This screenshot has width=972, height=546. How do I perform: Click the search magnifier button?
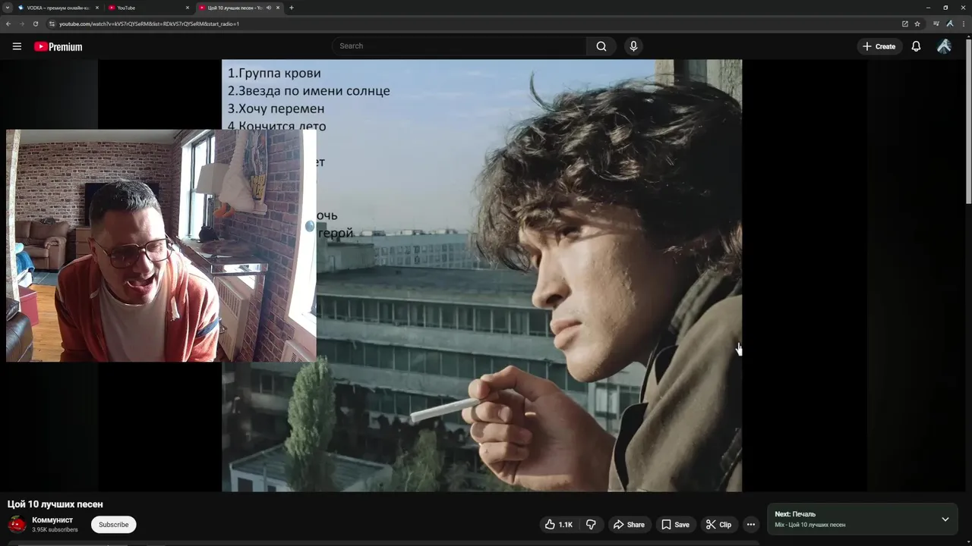tap(601, 46)
